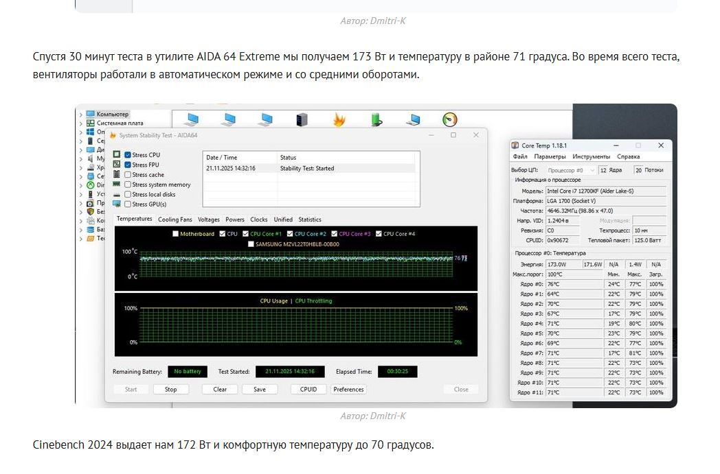Screen dimensions: 720x474
Task: Uncheck the Stress FPU checkbox
Action: 128,165
